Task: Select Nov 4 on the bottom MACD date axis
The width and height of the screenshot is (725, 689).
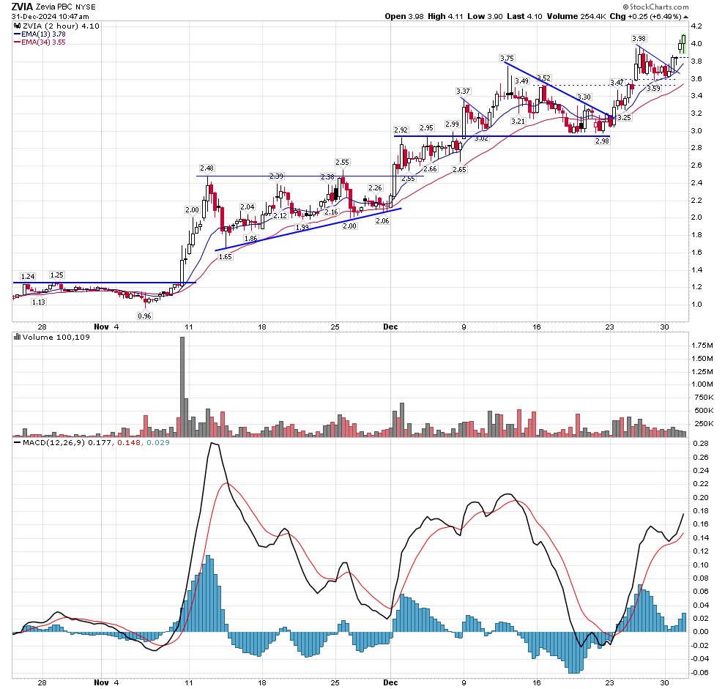Action: pyautogui.click(x=106, y=682)
